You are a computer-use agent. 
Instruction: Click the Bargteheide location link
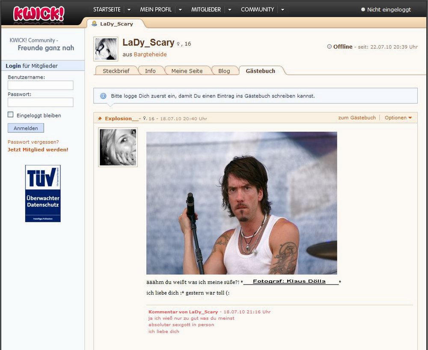point(150,55)
